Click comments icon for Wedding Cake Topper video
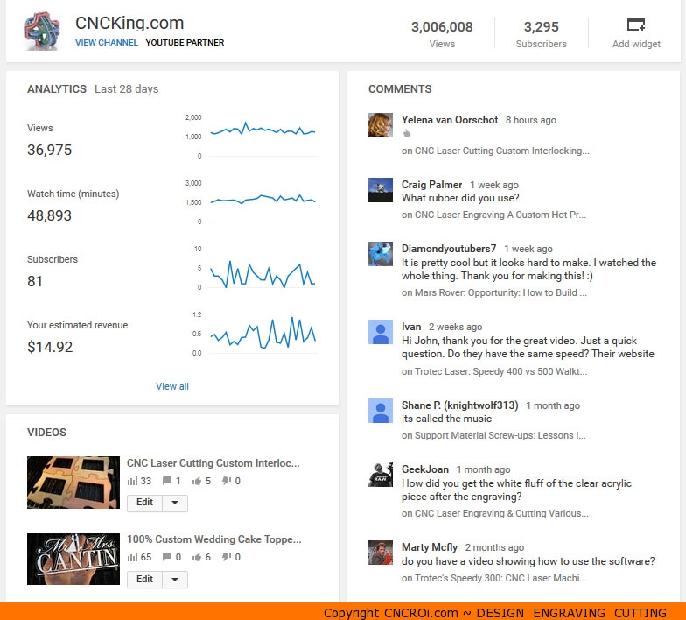Viewport: 686px width, 620px height. pos(166,557)
